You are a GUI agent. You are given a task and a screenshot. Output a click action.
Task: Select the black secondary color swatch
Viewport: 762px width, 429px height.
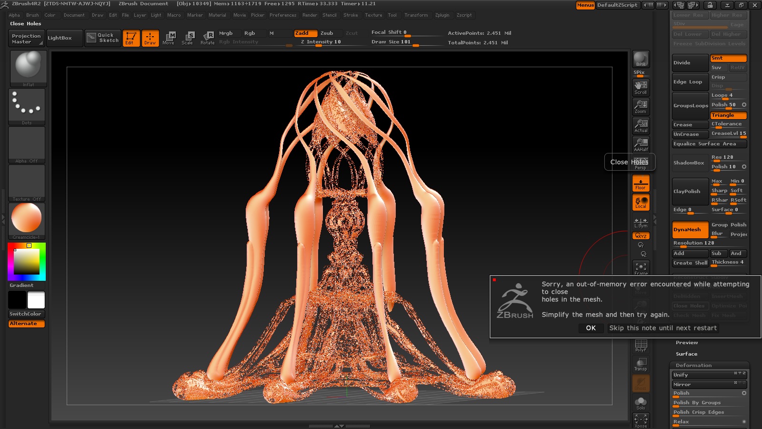click(x=17, y=300)
